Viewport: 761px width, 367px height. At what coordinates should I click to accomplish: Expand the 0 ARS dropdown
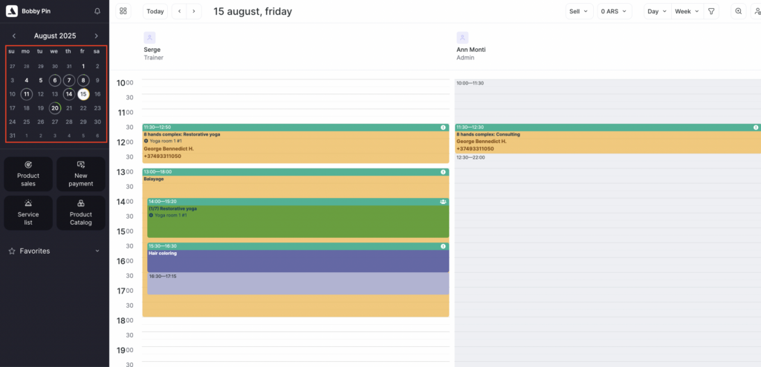click(x=614, y=11)
